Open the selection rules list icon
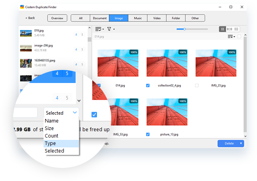The width and height of the screenshot is (257, 181). click(x=99, y=29)
